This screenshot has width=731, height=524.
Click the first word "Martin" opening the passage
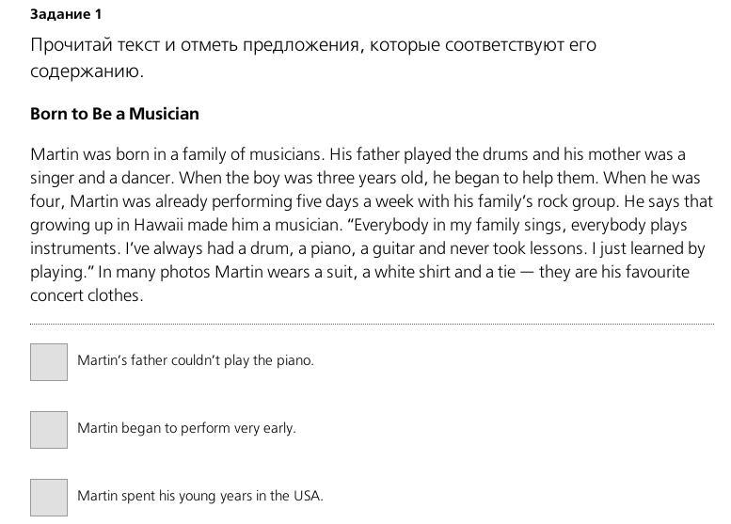(55, 154)
